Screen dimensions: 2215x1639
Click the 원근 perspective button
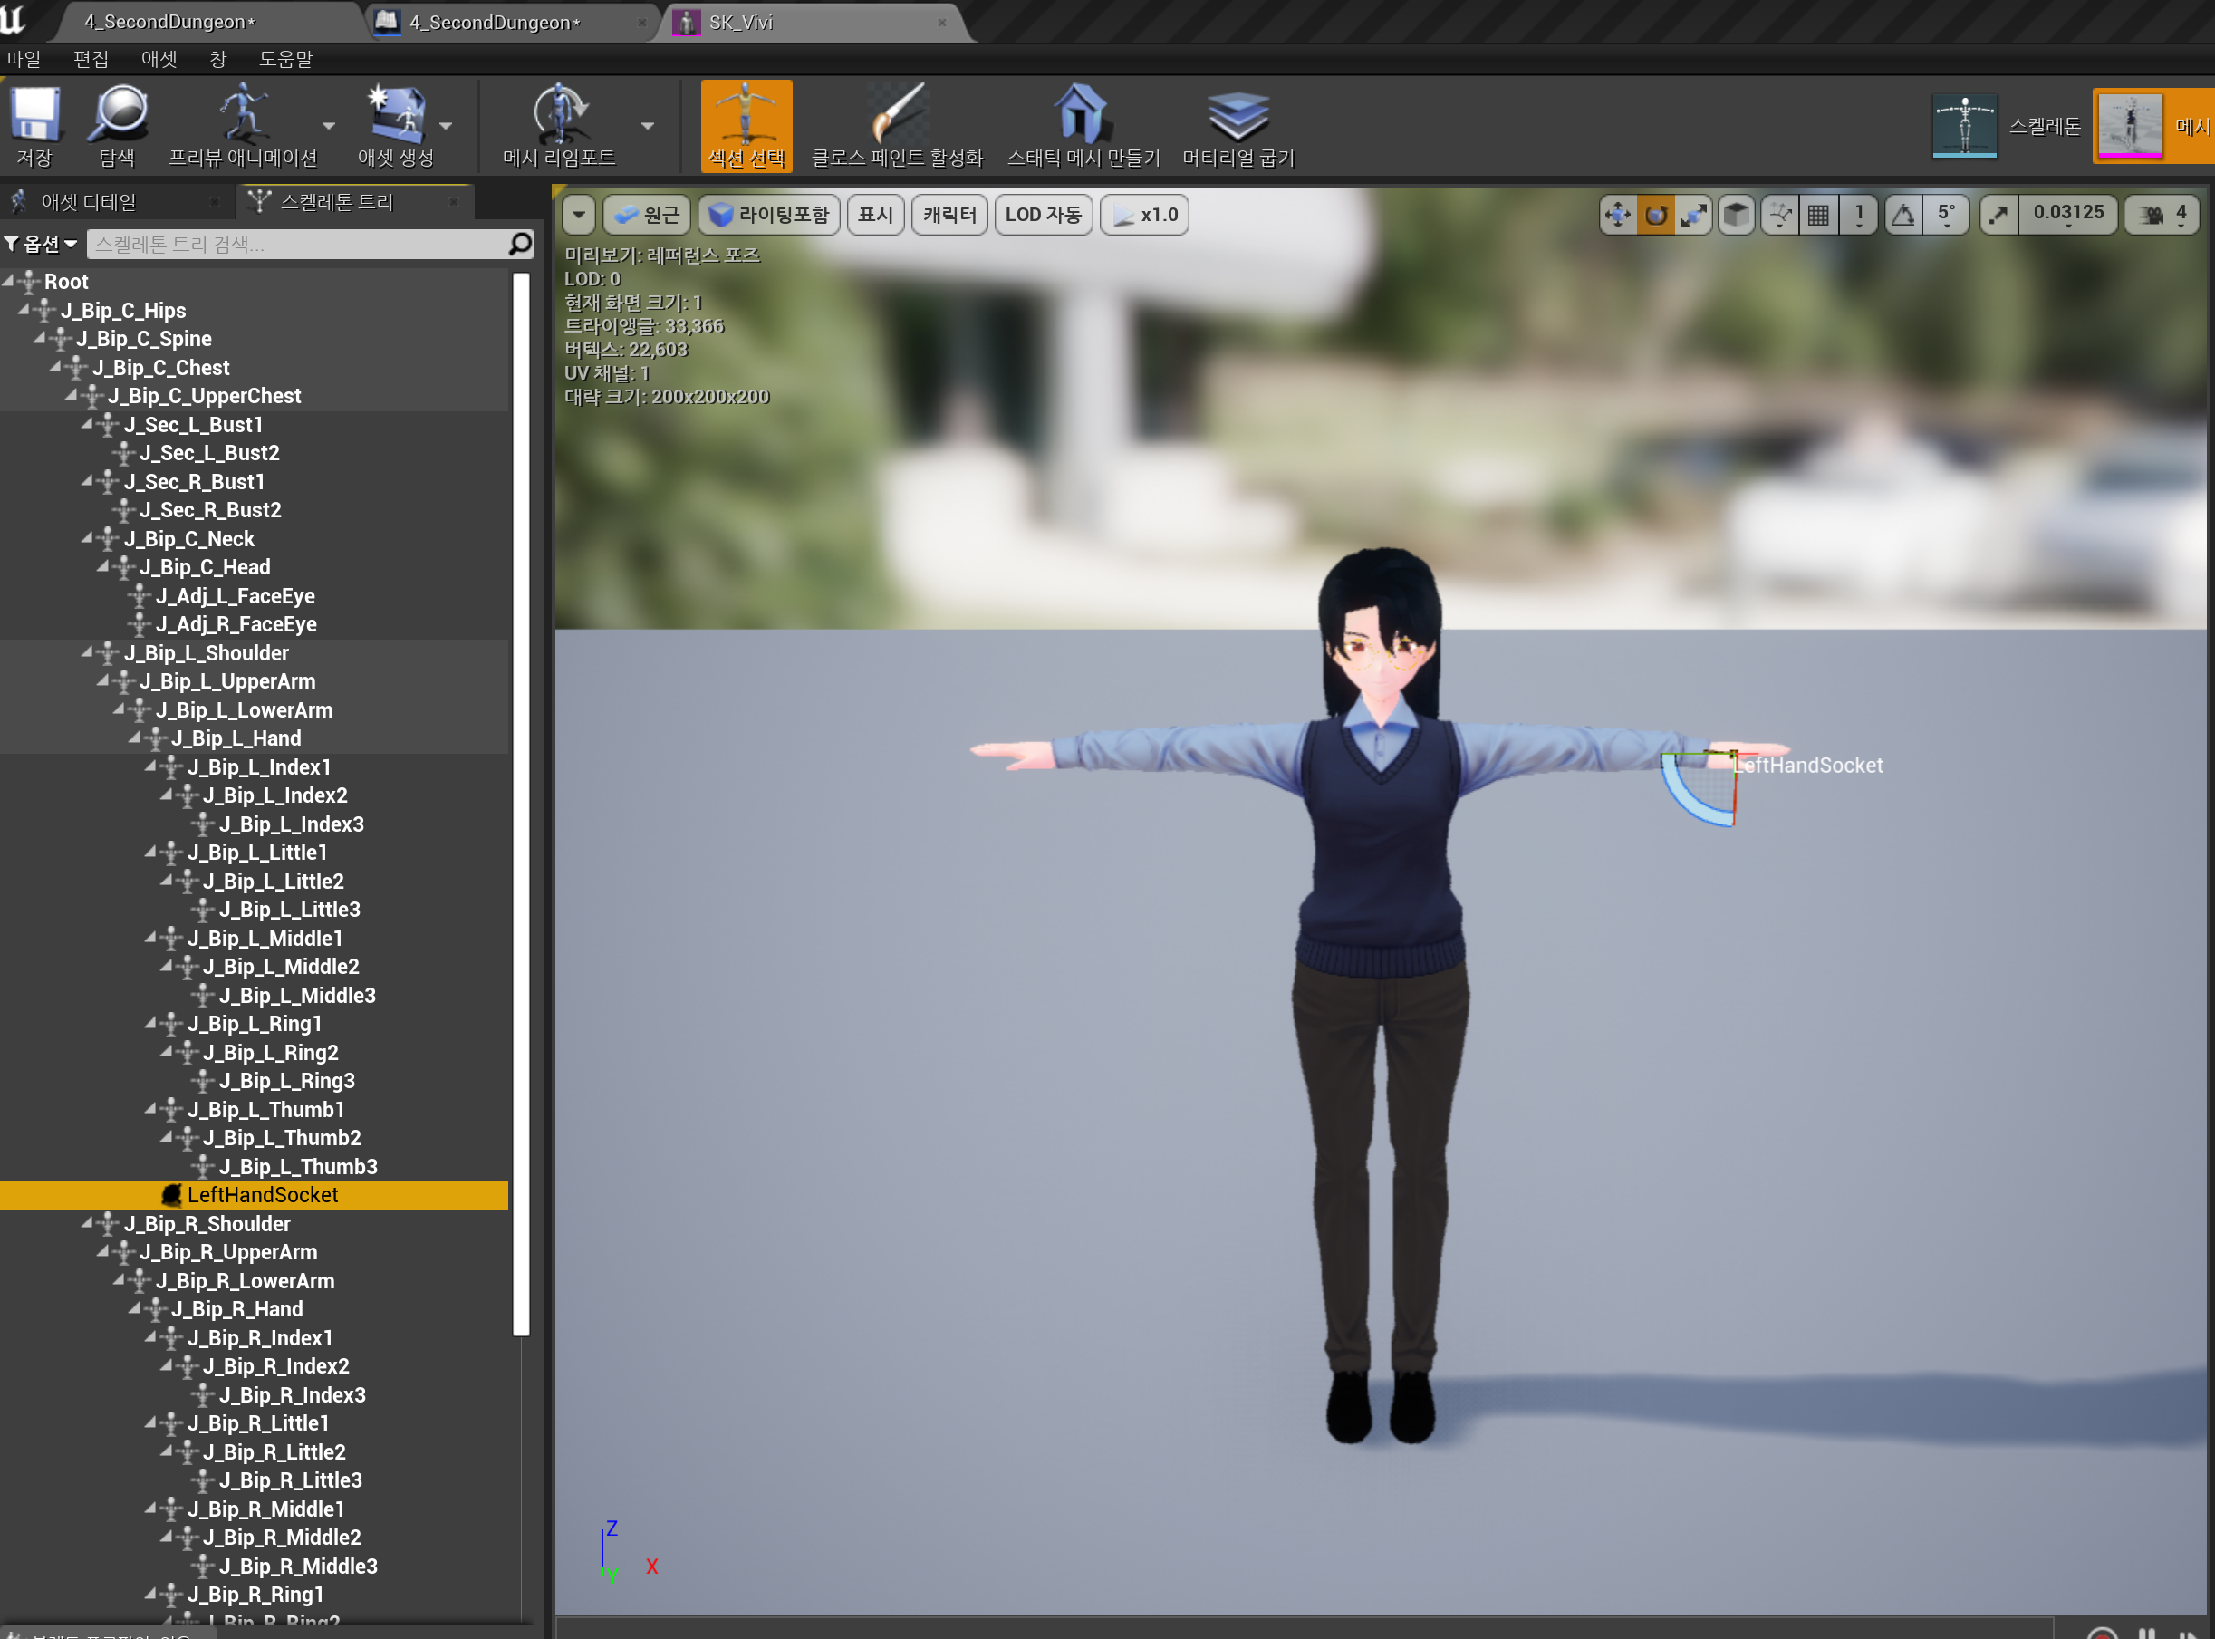[647, 215]
